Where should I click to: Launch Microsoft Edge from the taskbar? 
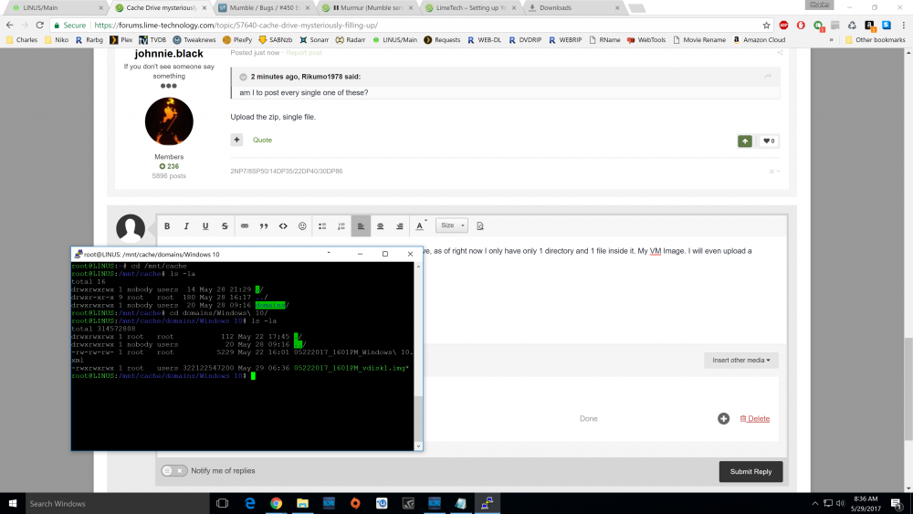pyautogui.click(x=250, y=504)
